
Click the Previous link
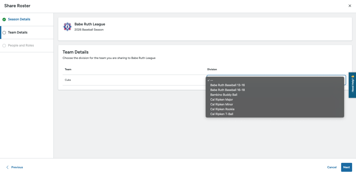point(17,167)
